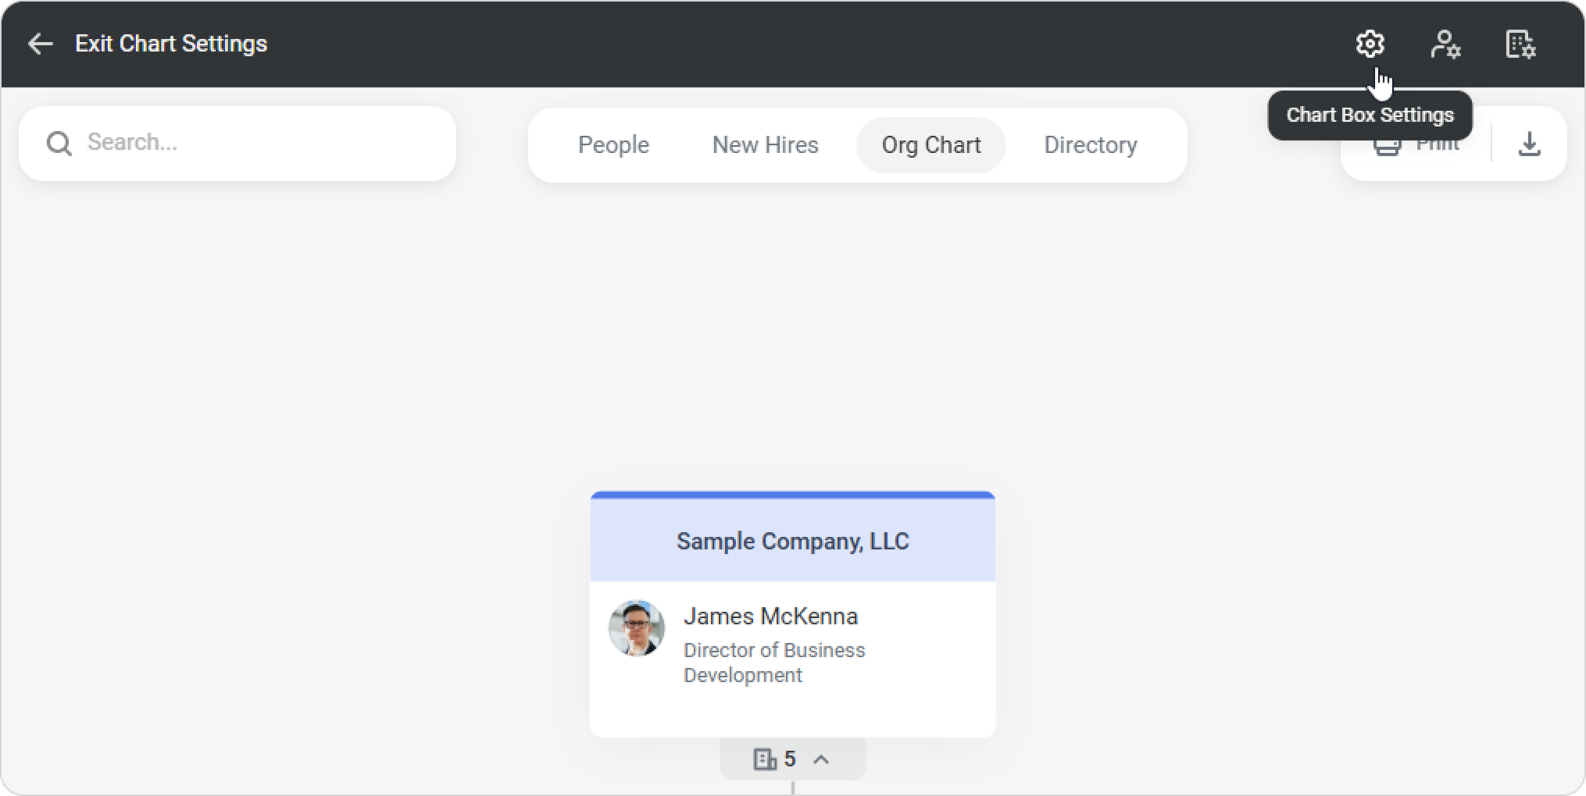Click the back arrow icon
The image size is (1586, 796).
click(41, 44)
